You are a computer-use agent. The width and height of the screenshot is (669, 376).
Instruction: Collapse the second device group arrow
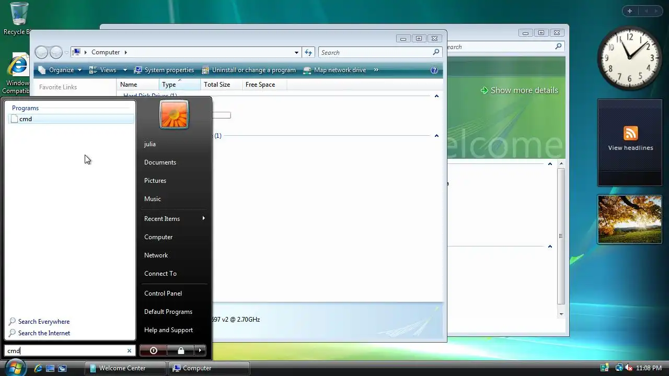coord(436,136)
